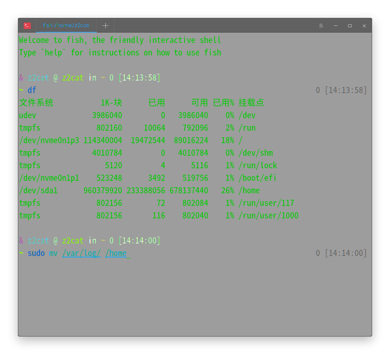390x358 pixels.
Task: Click the '可用' column header
Action: pyautogui.click(x=199, y=103)
